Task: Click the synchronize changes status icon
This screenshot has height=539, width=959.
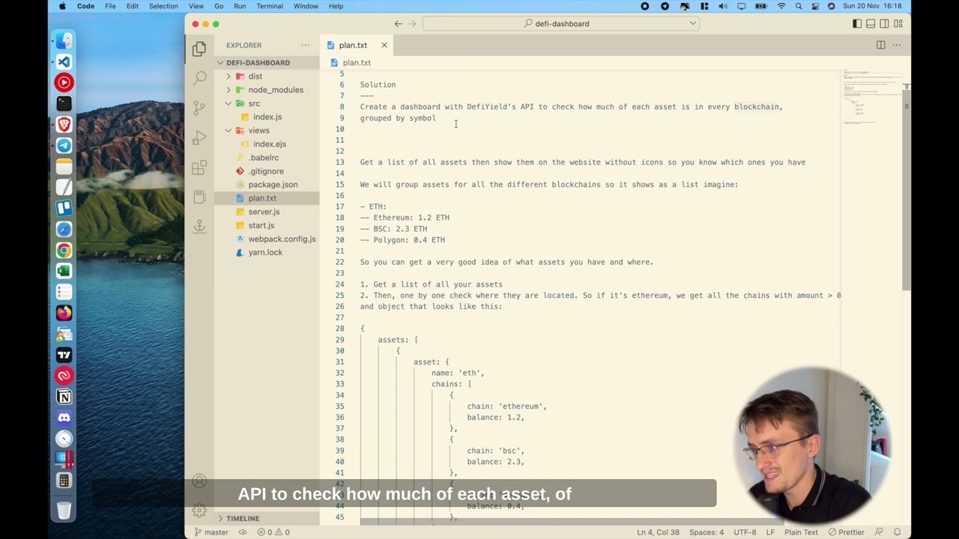Action: click(x=243, y=532)
